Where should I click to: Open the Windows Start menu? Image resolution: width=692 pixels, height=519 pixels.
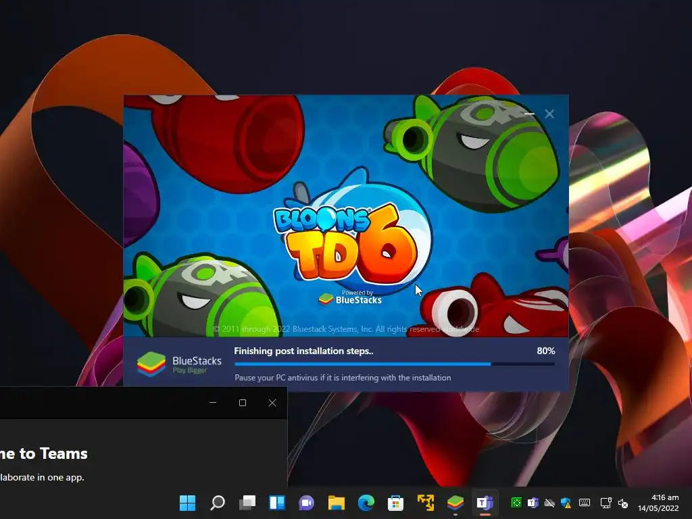pyautogui.click(x=188, y=503)
